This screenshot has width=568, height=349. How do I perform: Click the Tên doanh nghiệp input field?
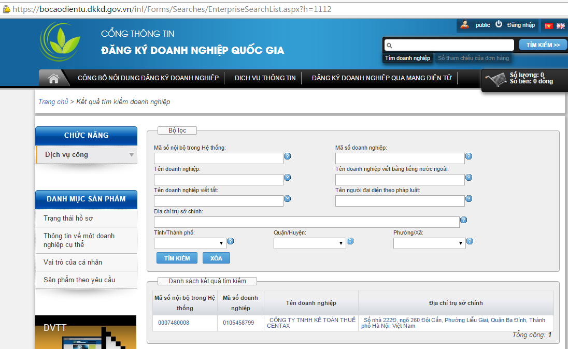point(218,180)
